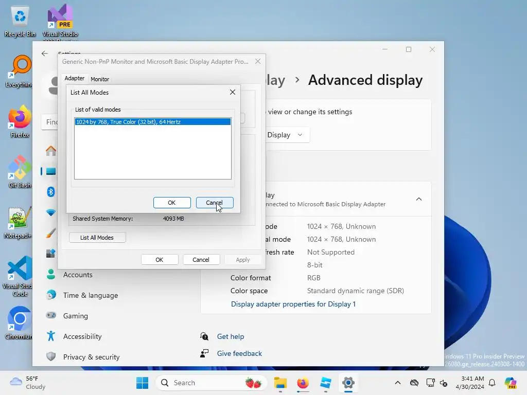This screenshot has width=527, height=395.
Task: Switch to the Monitor tab
Action: [x=100, y=79]
